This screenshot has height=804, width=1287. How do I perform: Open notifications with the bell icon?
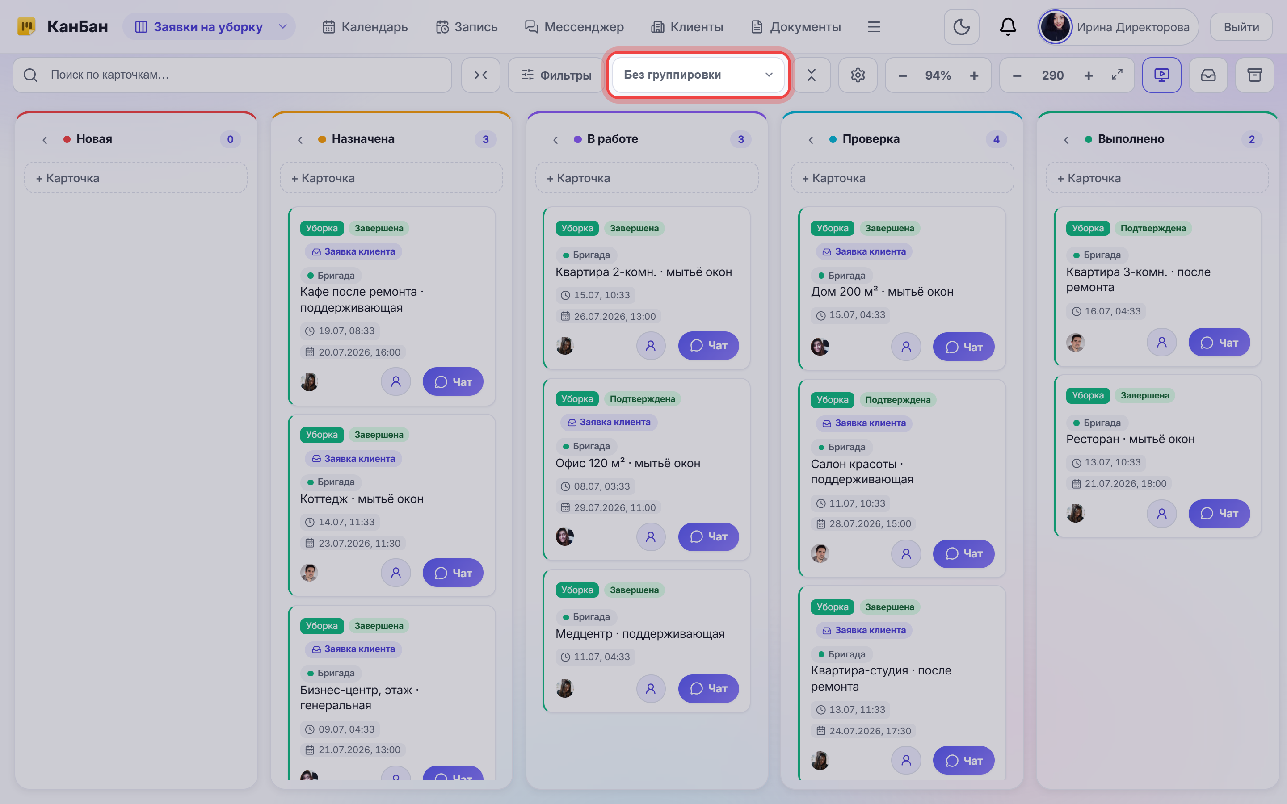(x=1008, y=27)
